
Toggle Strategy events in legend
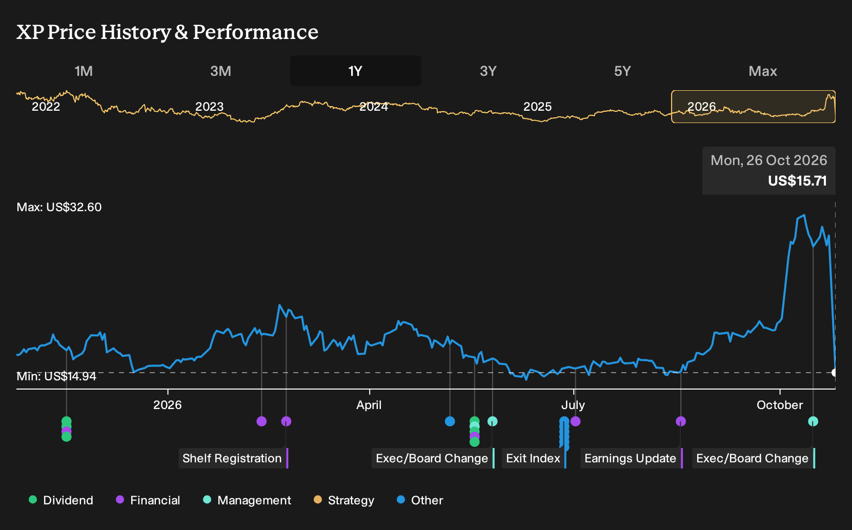(x=344, y=500)
